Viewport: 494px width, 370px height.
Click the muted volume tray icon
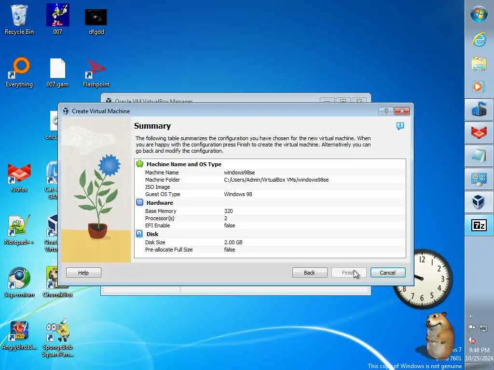(471, 340)
